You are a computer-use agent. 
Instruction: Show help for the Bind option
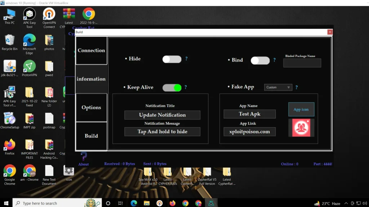(274, 60)
